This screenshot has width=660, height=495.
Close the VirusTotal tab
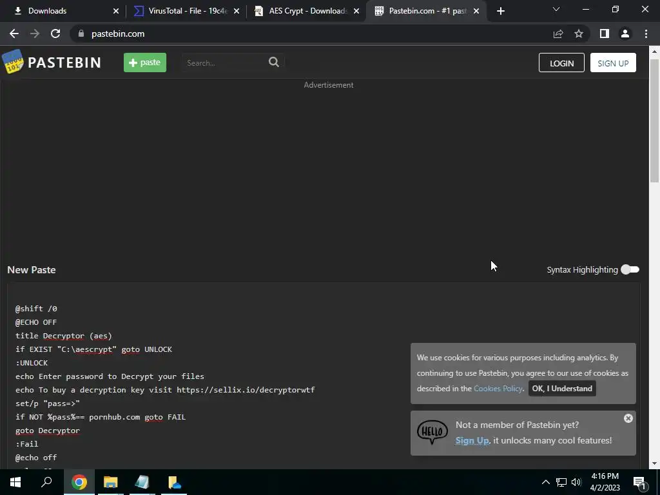[x=237, y=11]
